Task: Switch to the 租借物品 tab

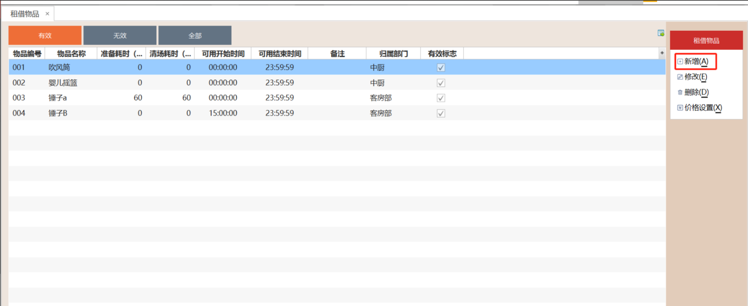Action: pos(25,14)
